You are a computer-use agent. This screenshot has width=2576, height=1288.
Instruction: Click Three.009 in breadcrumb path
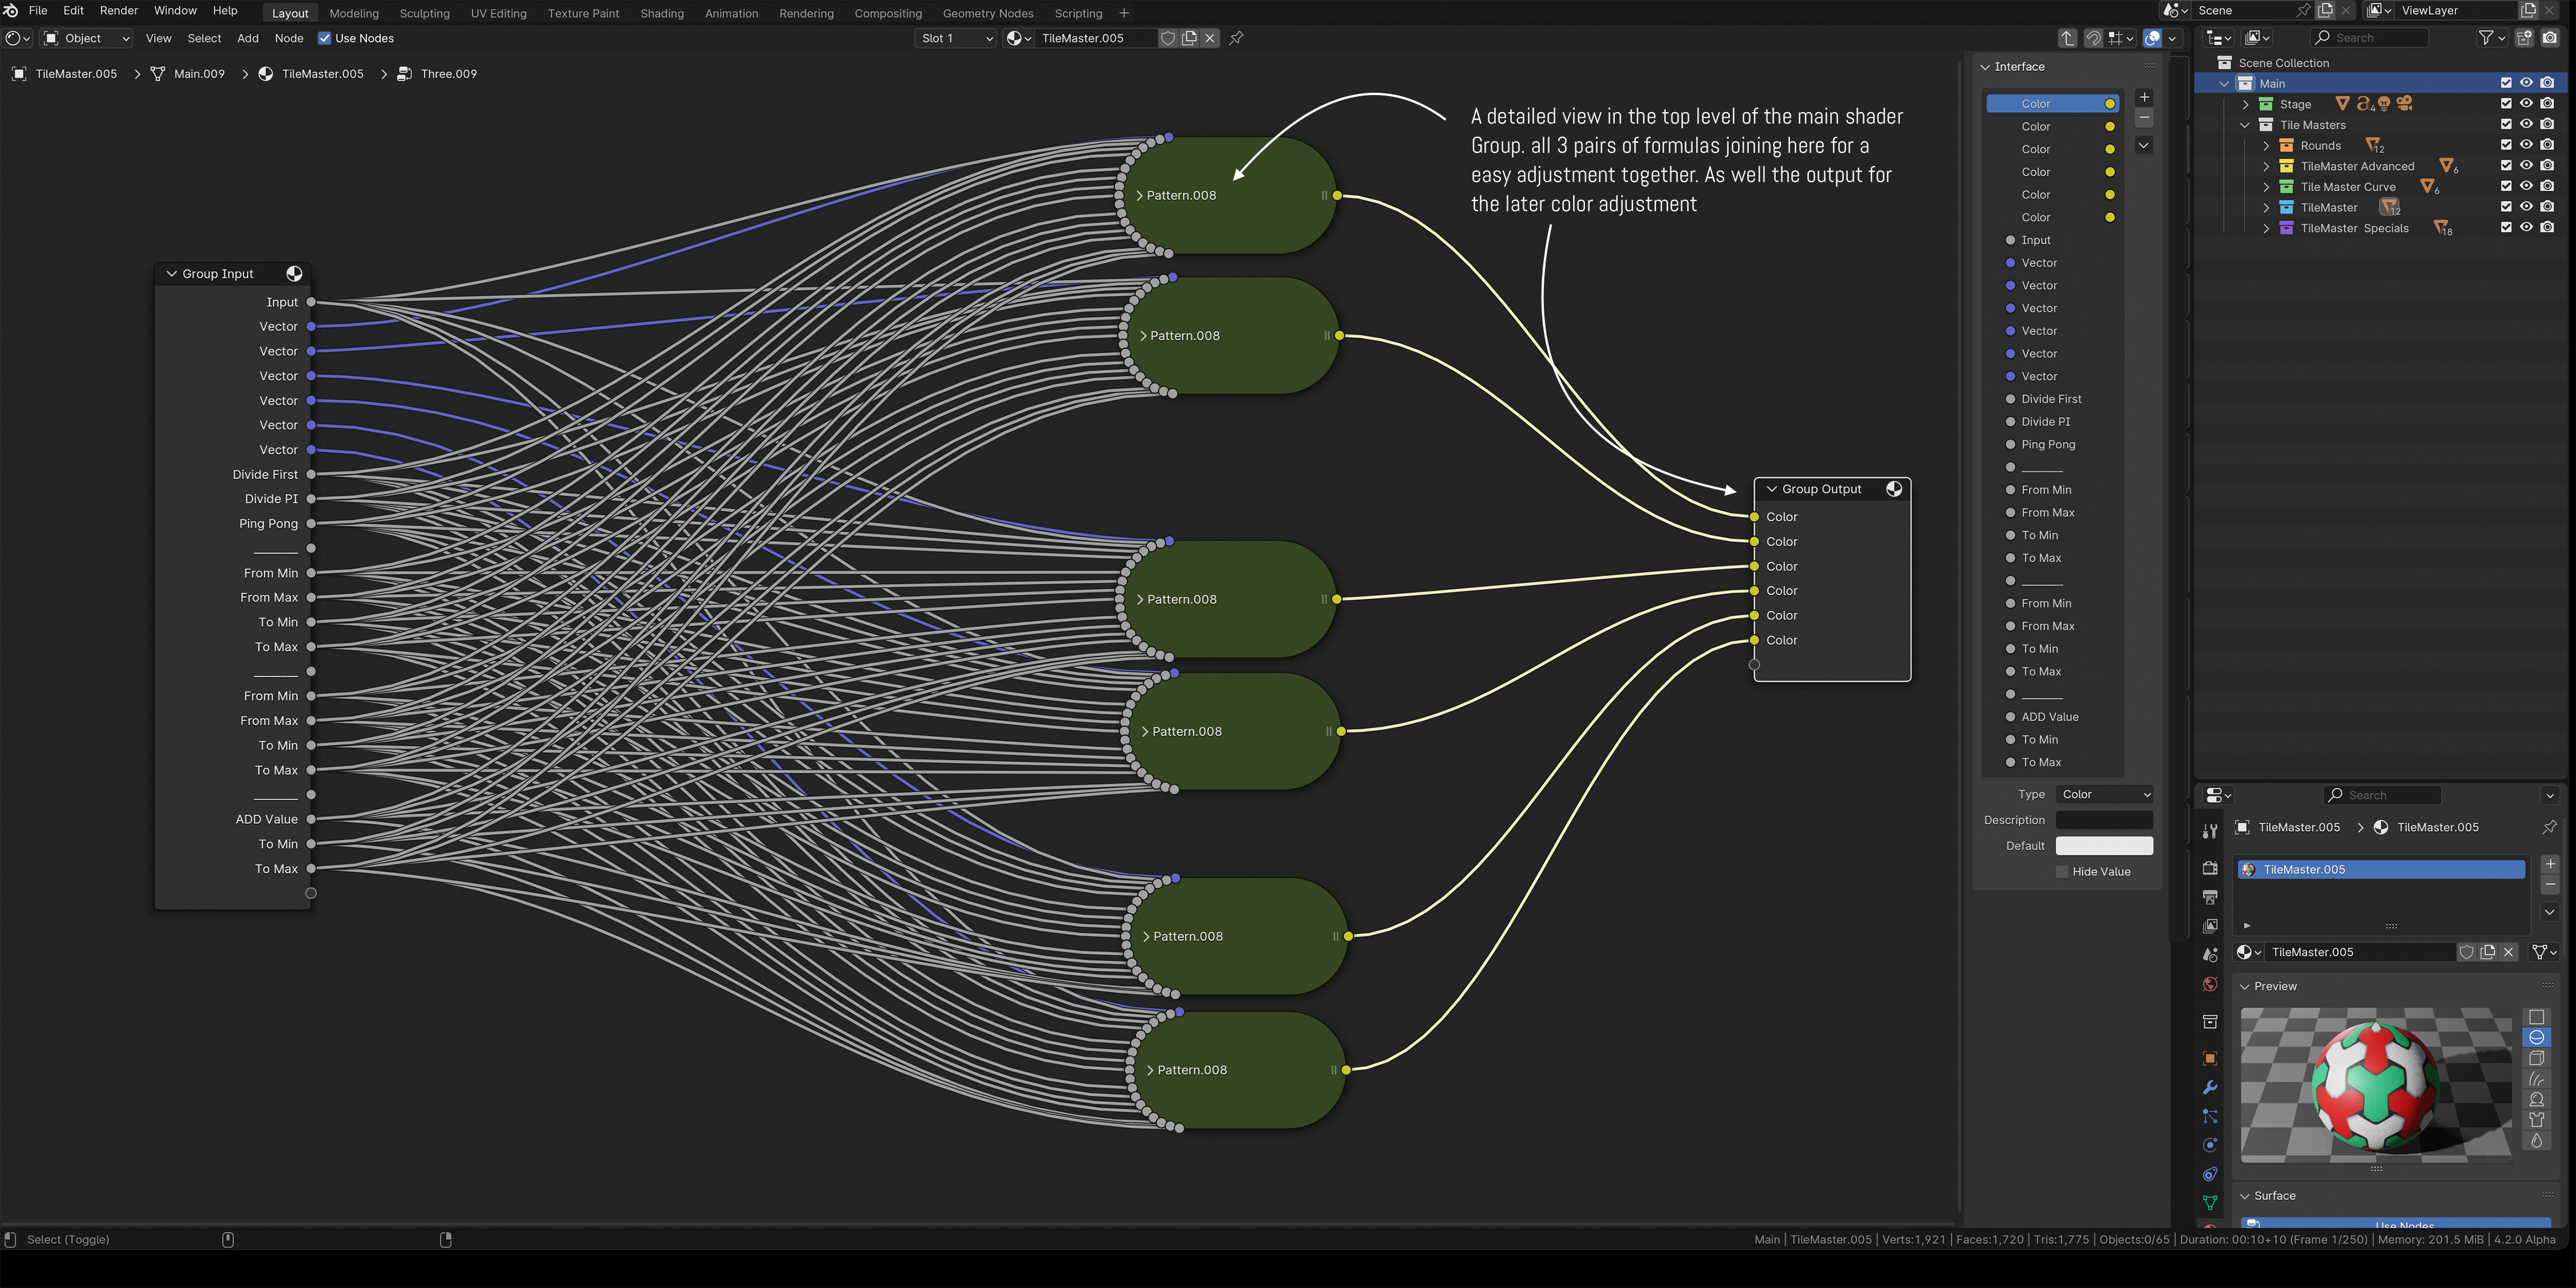coord(448,74)
